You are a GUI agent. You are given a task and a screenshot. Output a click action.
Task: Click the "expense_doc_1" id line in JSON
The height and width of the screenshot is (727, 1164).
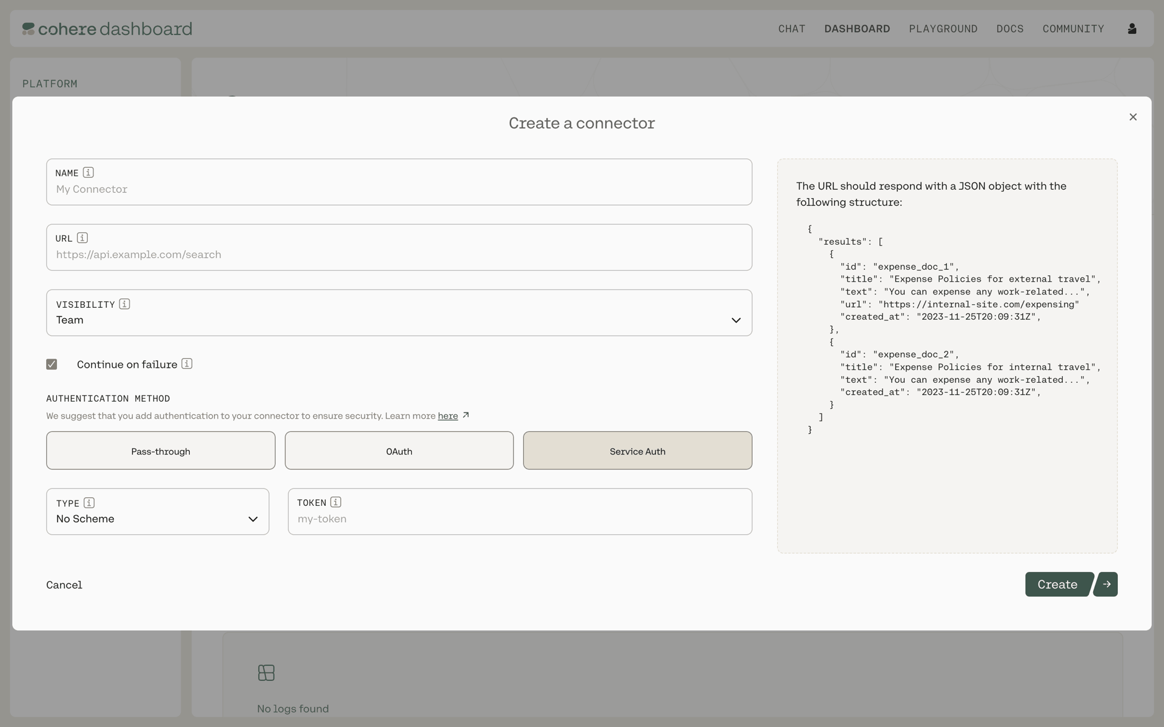pos(900,267)
